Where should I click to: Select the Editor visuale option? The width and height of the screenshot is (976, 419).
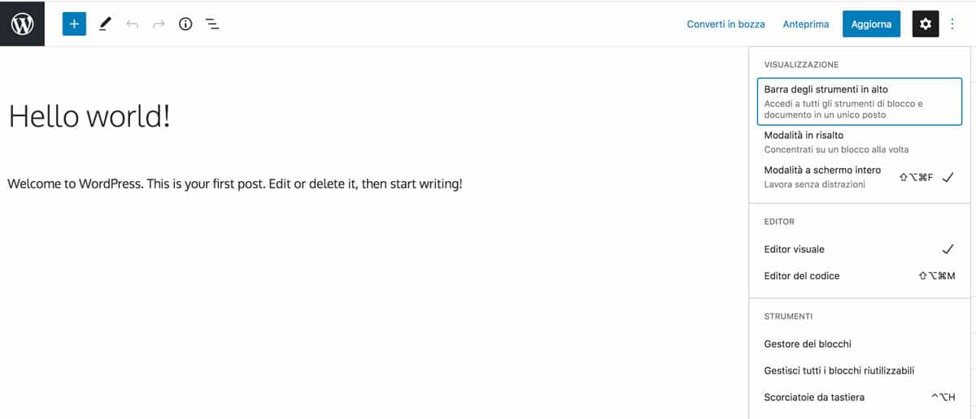click(x=860, y=249)
